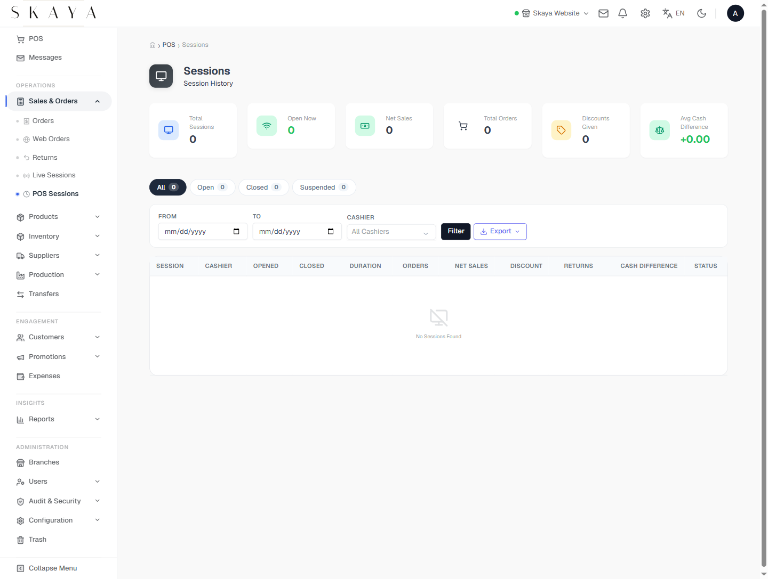
Task: Change language via EN translate icon
Action: point(673,13)
